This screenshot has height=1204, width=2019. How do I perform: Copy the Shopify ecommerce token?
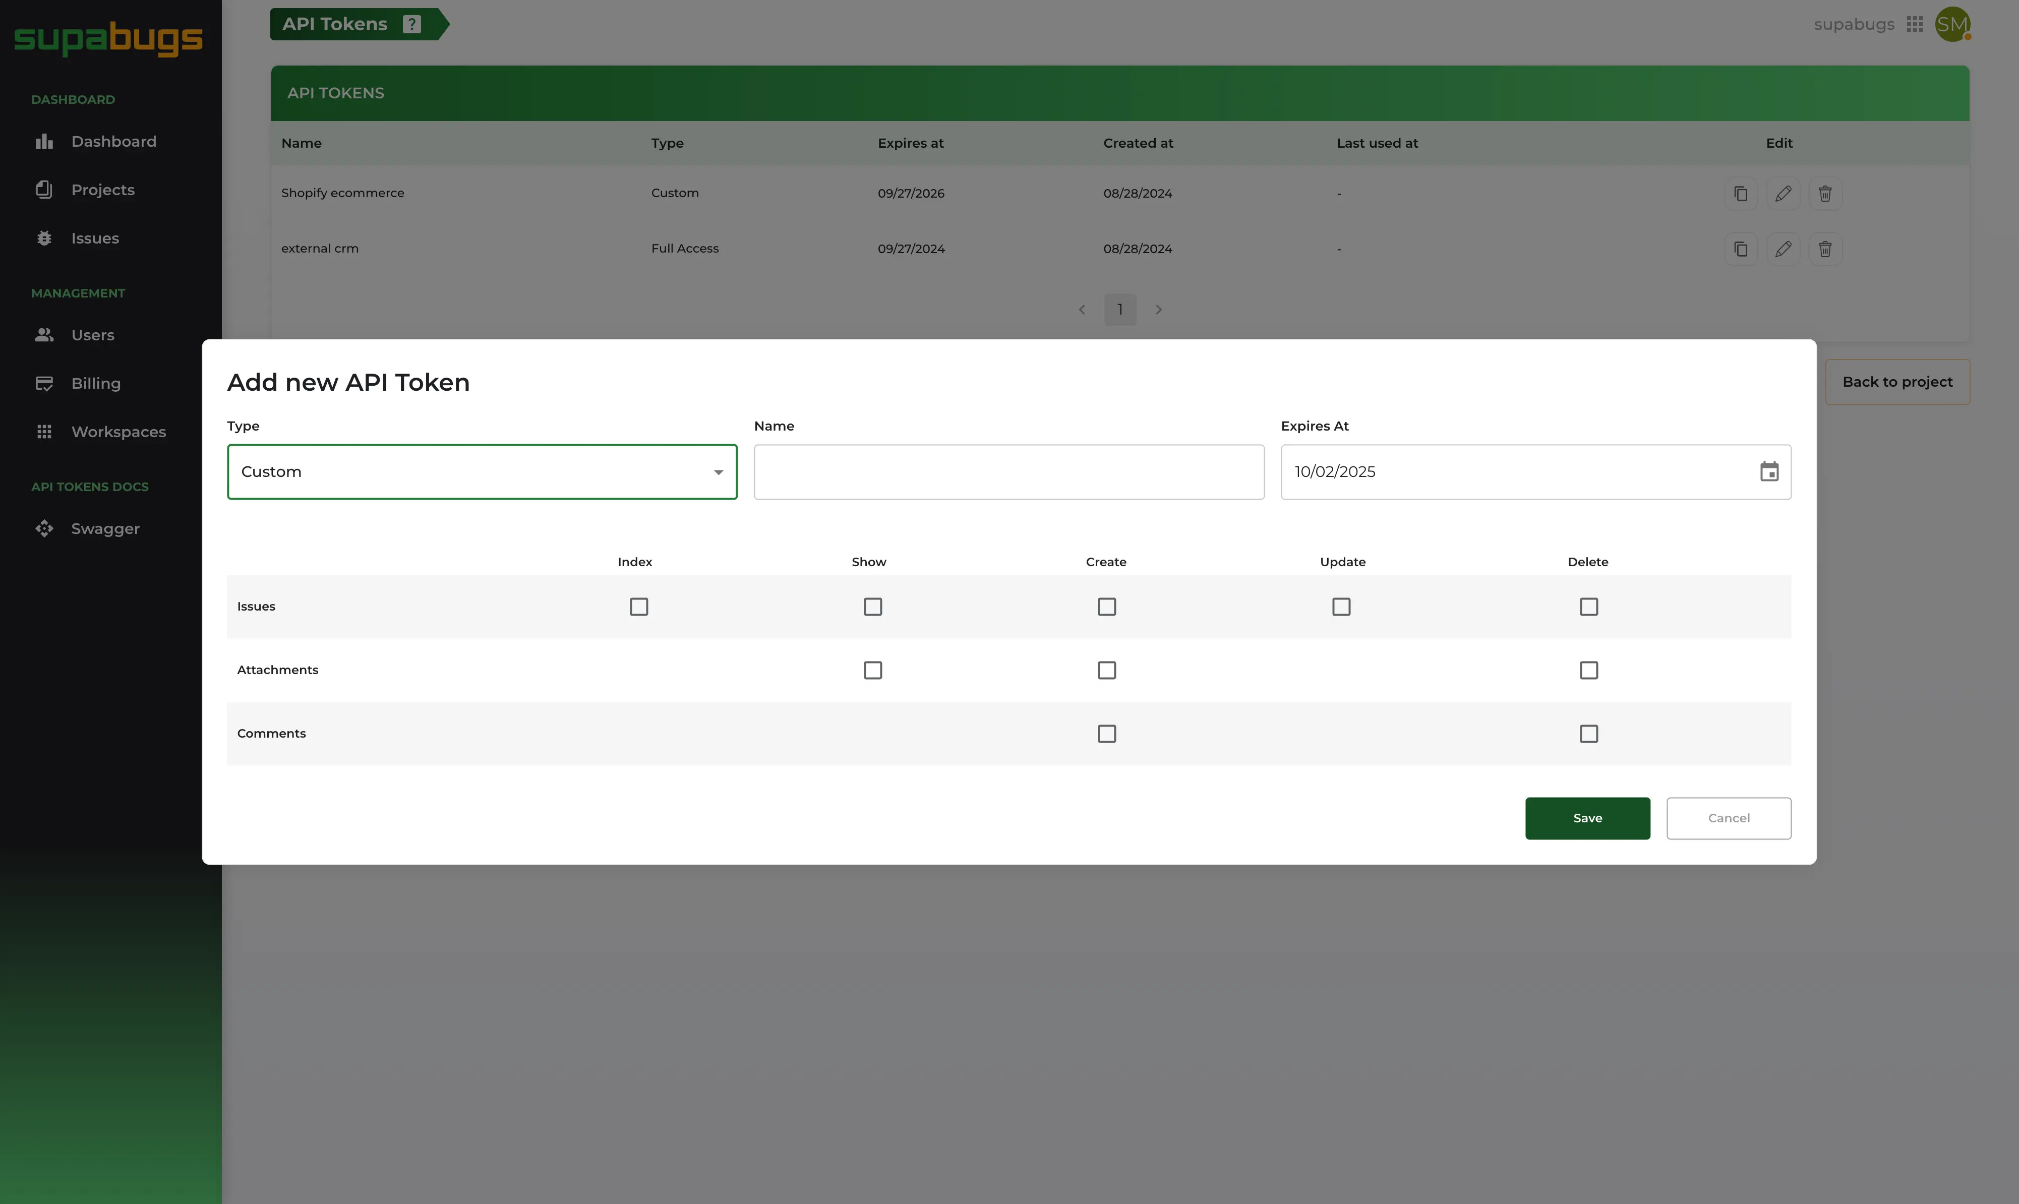1740,193
